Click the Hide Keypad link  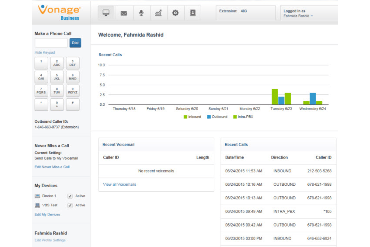click(x=44, y=52)
